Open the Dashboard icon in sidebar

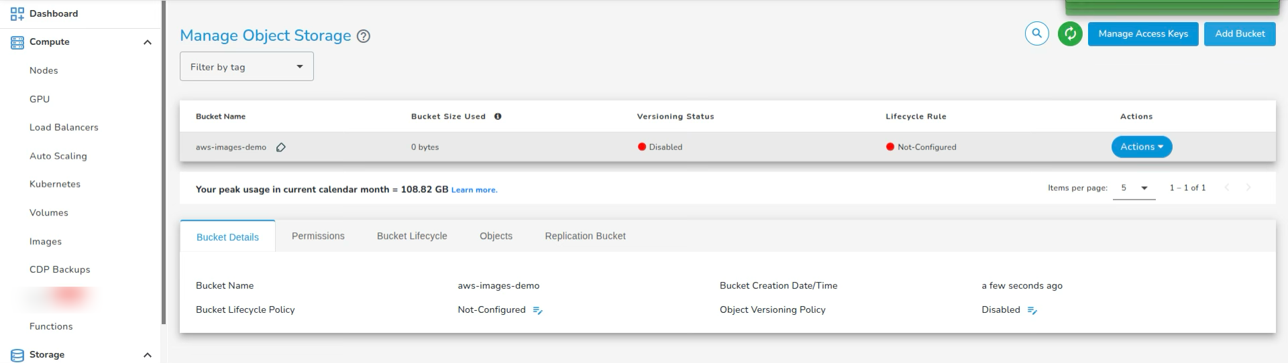pyautogui.click(x=17, y=13)
